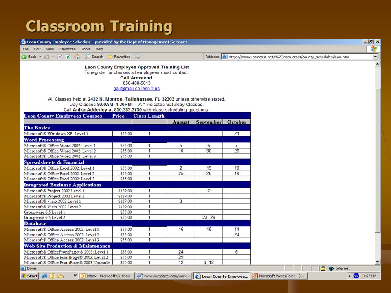Click the 'Class Length' column header
Viewport: 391px width, 293px height.
149,116
